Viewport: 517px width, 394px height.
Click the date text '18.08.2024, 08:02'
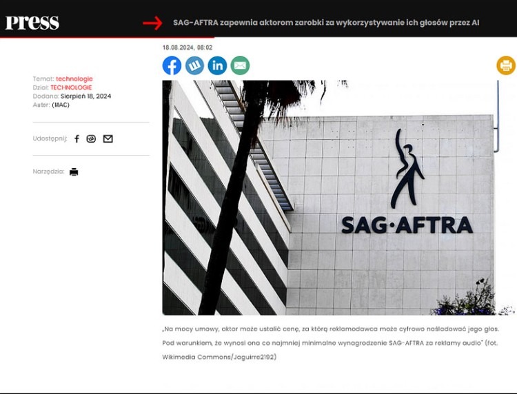[x=187, y=48]
